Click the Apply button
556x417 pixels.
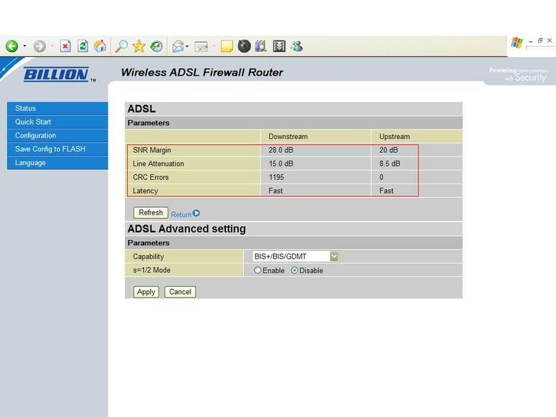146,292
